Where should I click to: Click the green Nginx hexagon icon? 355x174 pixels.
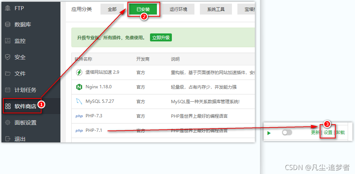tap(79, 87)
